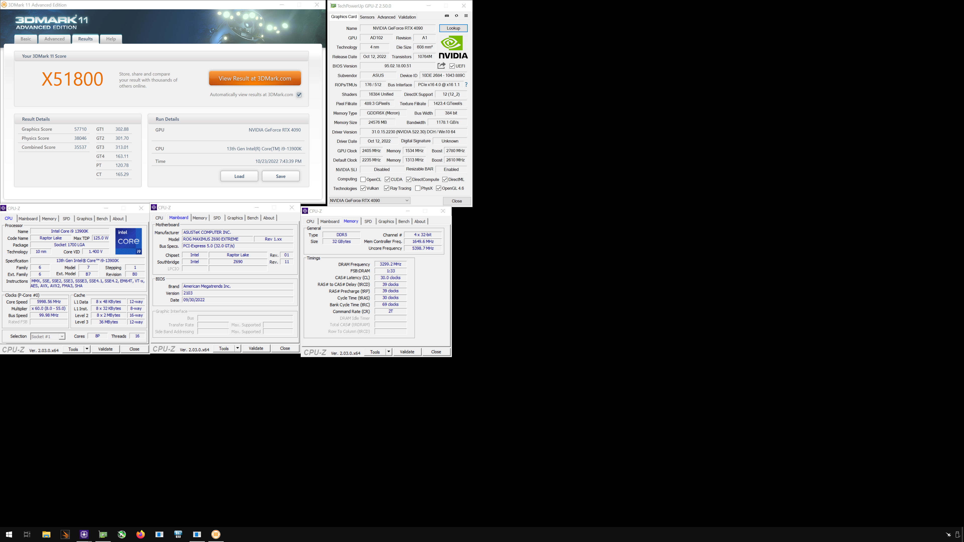Click the Physics Score value 38046
This screenshot has width=964, height=542.
pos(80,138)
